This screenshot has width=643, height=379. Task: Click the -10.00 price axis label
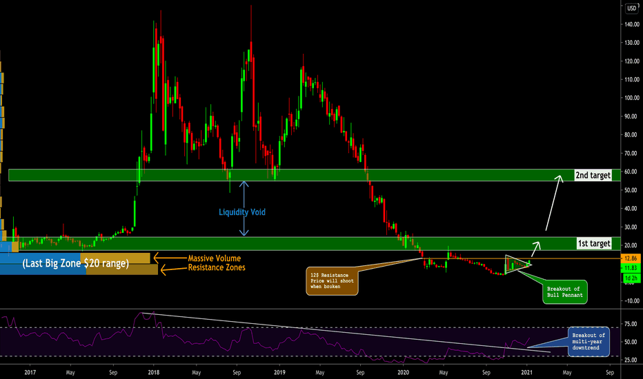pyautogui.click(x=632, y=300)
